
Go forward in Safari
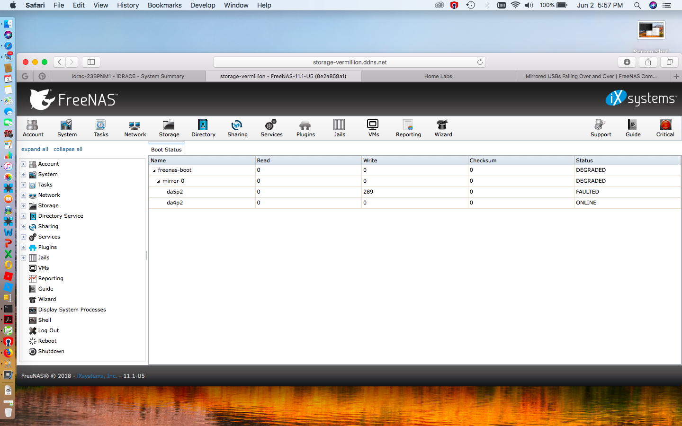point(72,62)
